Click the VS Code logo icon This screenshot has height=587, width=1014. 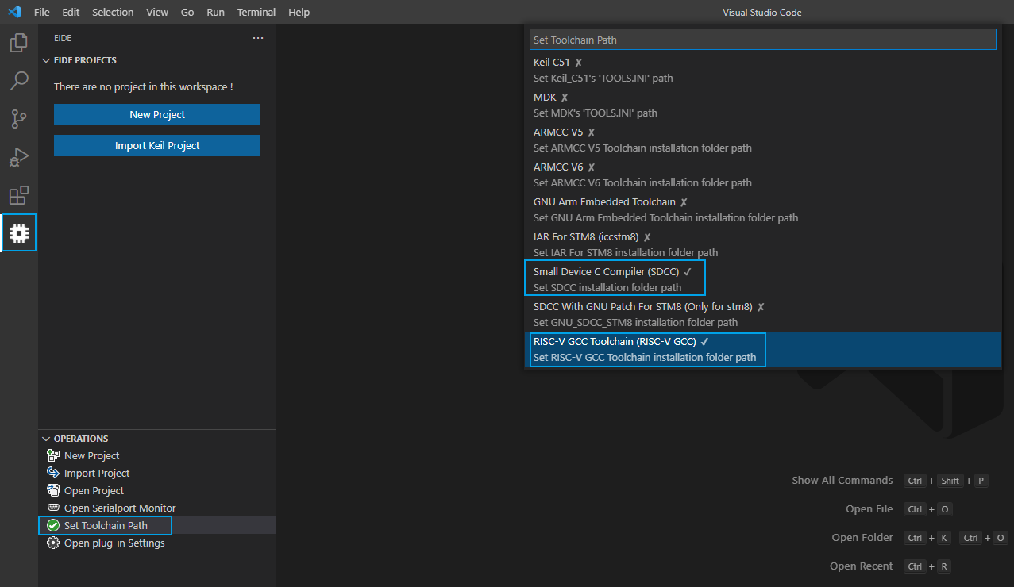[13, 12]
